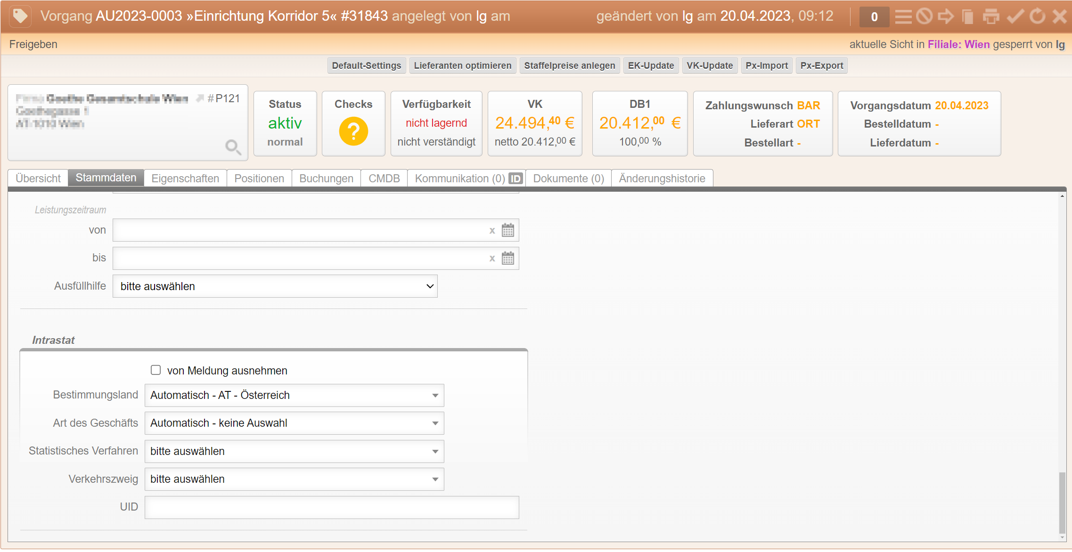This screenshot has width=1072, height=552.
Task: Switch to the CMDB tab
Action: [x=384, y=179]
